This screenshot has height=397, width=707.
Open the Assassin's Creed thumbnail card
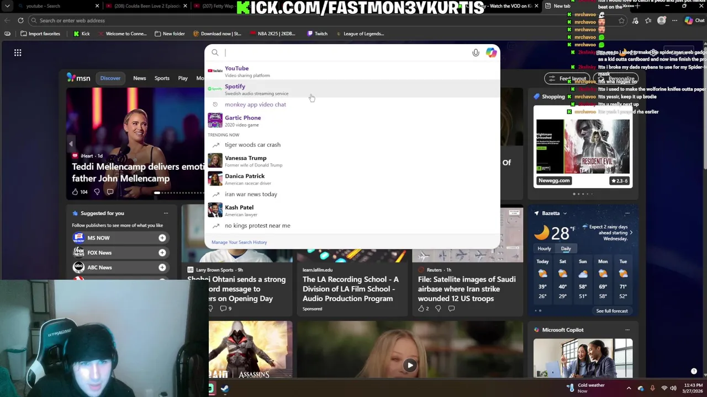(251, 350)
